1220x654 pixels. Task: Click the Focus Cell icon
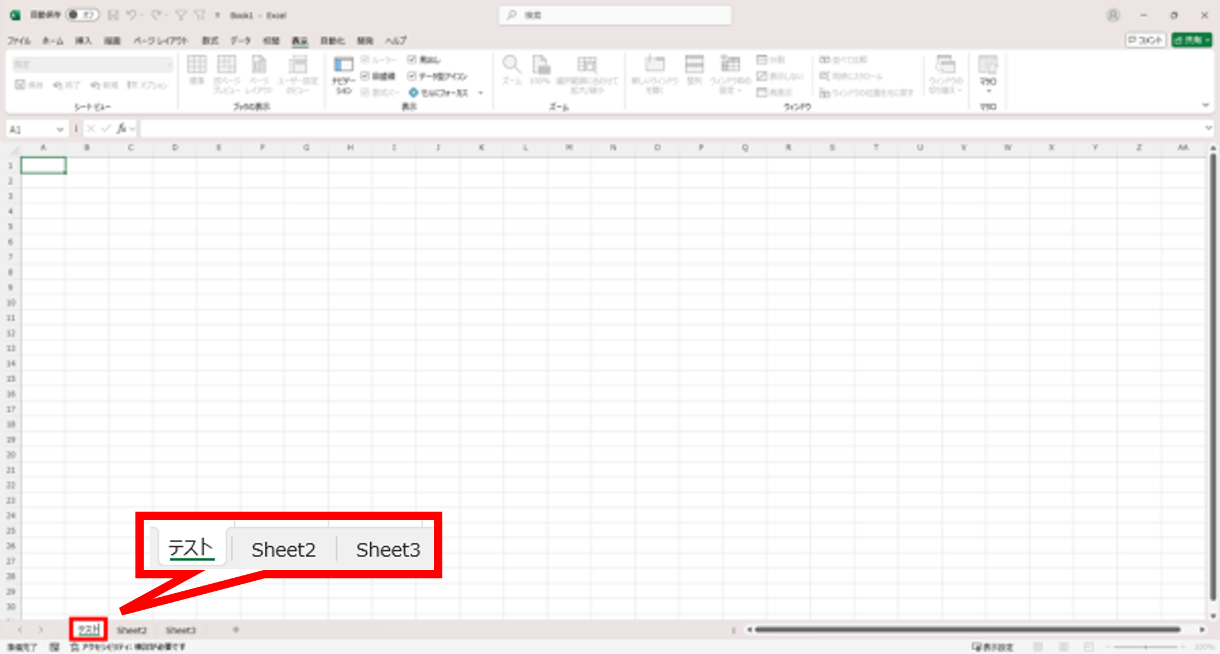coord(413,93)
